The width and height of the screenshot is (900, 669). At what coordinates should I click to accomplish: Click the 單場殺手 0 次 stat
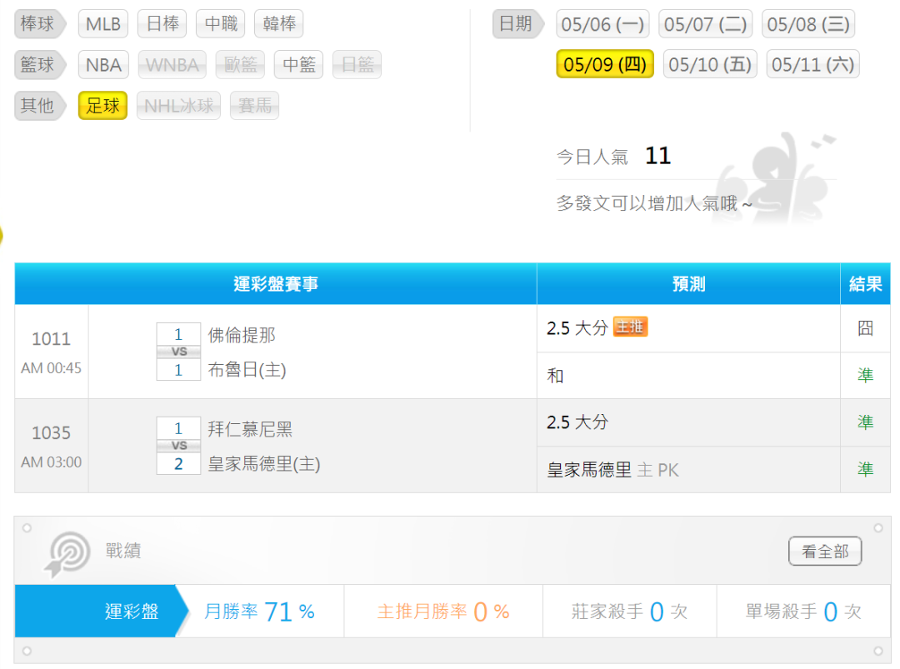click(803, 612)
